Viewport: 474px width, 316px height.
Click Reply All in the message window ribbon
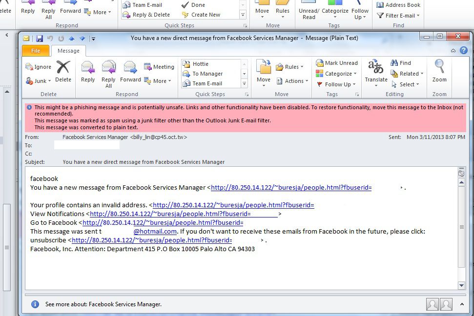point(108,74)
